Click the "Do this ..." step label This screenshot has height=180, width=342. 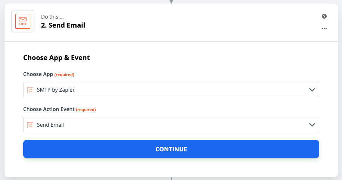pos(52,17)
